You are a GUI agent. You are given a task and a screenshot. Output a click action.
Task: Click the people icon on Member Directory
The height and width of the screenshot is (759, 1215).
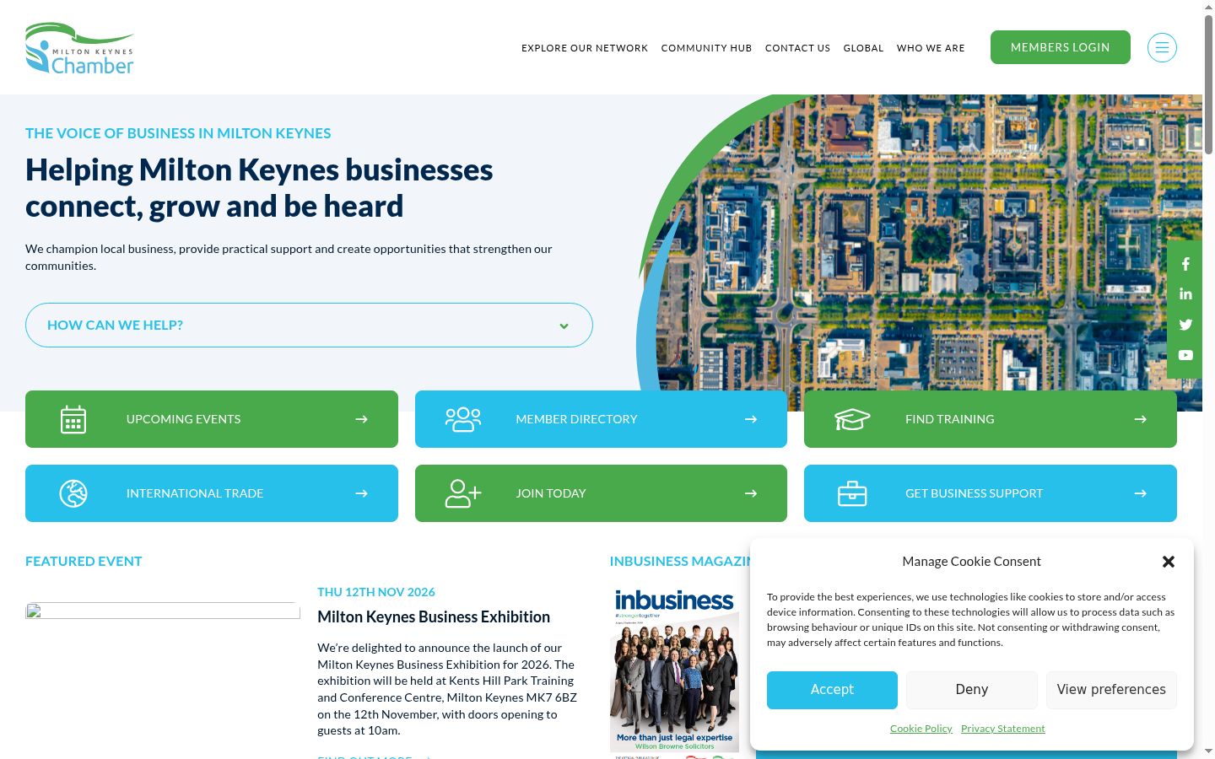click(x=463, y=419)
